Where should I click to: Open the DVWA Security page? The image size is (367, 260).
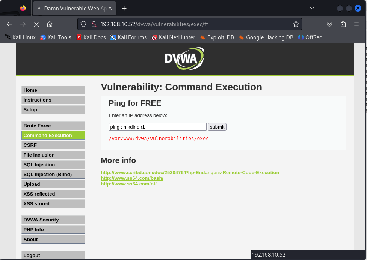(x=53, y=220)
